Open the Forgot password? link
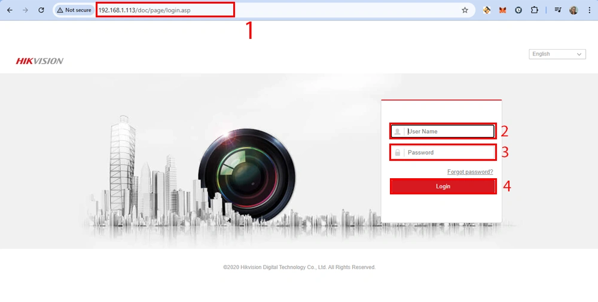Viewport: 598px width, 302px height. tap(470, 172)
